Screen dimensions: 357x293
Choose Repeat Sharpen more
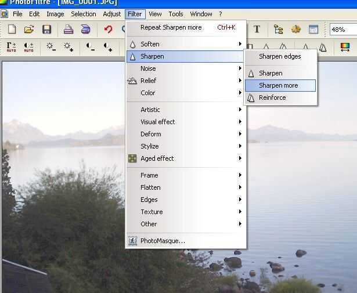pyautogui.click(x=186, y=27)
